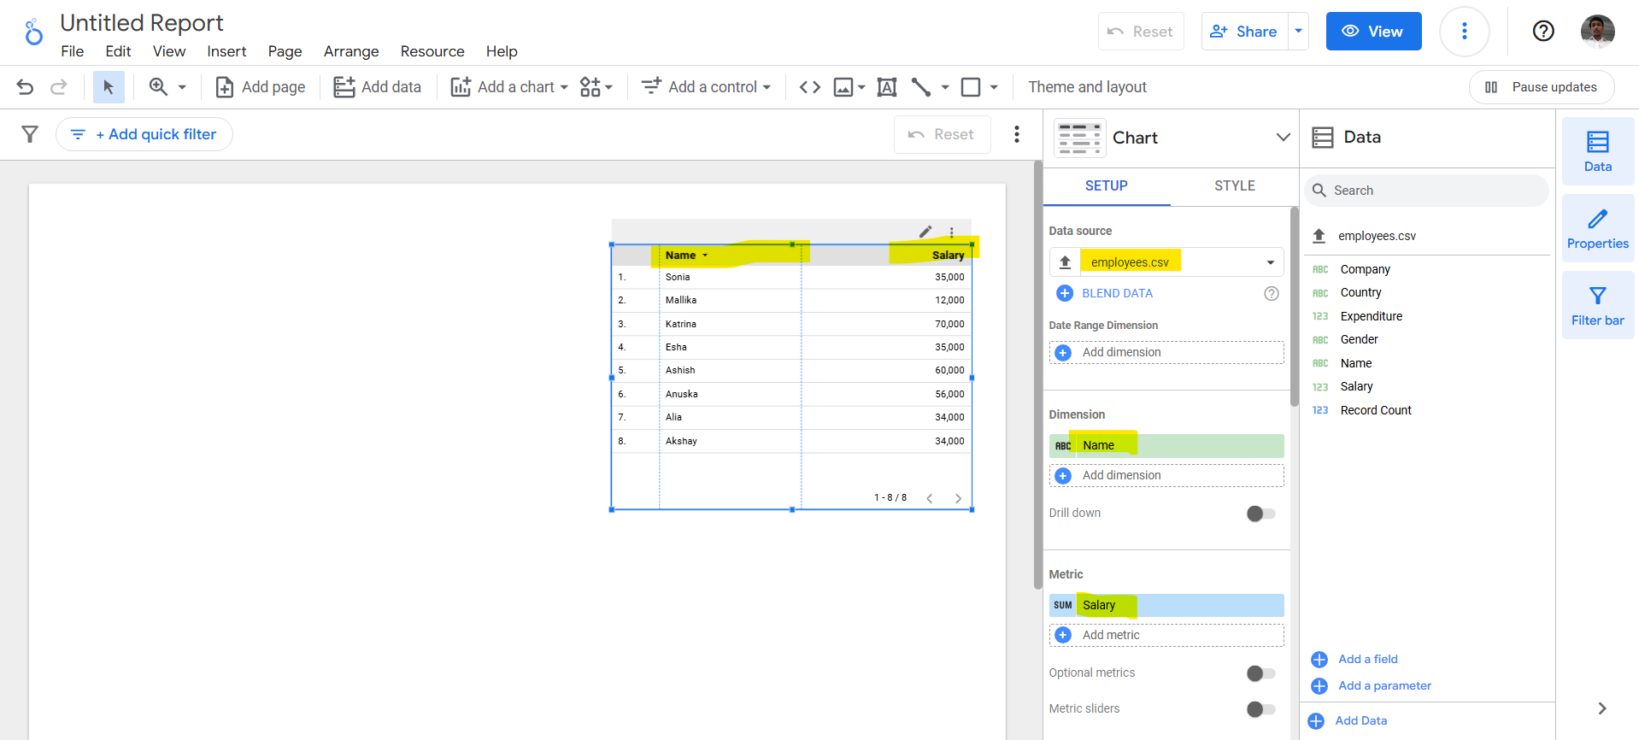Enable the Optional metrics switch
Image resolution: width=1639 pixels, height=740 pixels.
tap(1260, 673)
